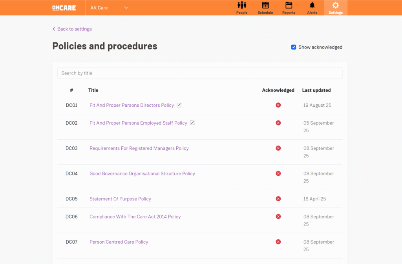Open Requirements For Registered Managers Policy

click(x=139, y=148)
